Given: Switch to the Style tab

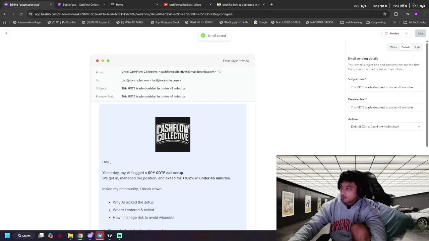Looking at the screenshot, I should pyautogui.click(x=417, y=47).
